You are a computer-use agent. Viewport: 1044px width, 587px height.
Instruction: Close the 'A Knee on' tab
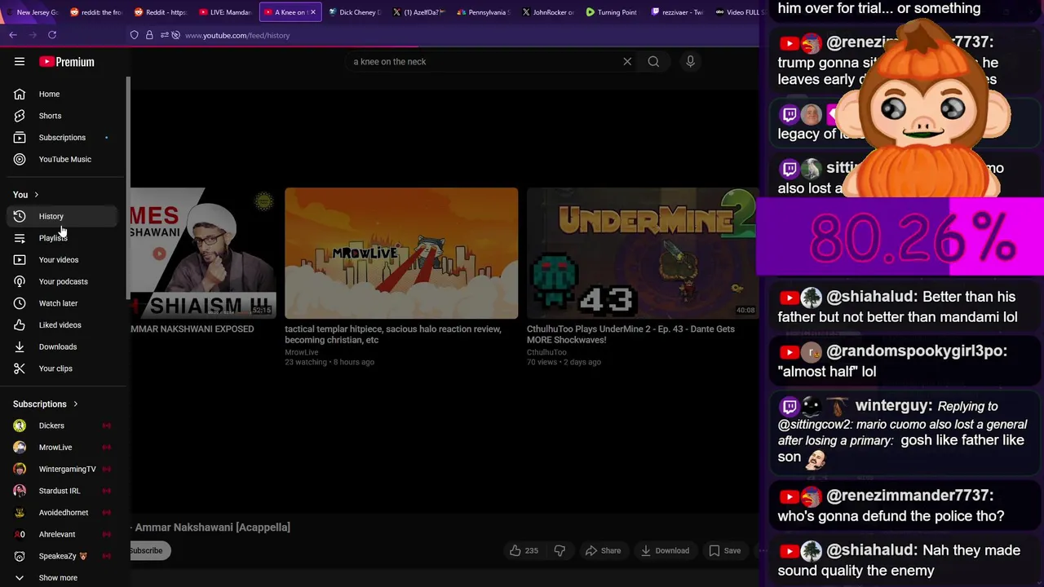[312, 12]
